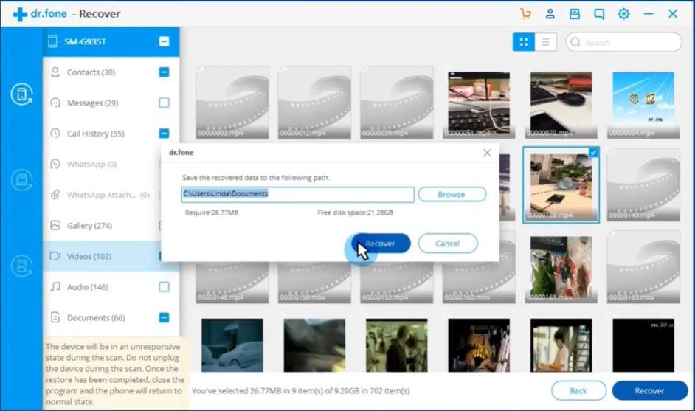Select the snowy cars video thumbnail
This screenshot has height=411, width=695.
click(x=232, y=345)
